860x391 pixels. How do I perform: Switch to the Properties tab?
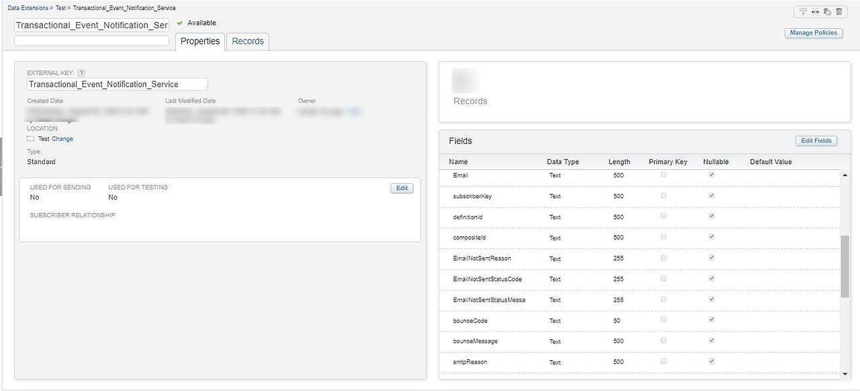click(200, 41)
